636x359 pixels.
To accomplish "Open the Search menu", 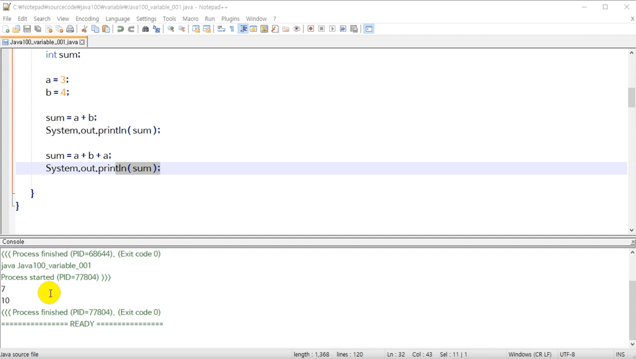I will 42,19.
